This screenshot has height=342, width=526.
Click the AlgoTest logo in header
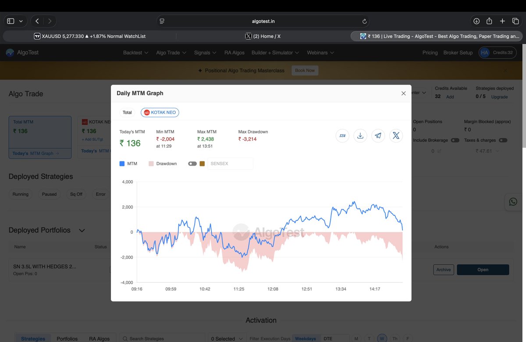click(22, 53)
